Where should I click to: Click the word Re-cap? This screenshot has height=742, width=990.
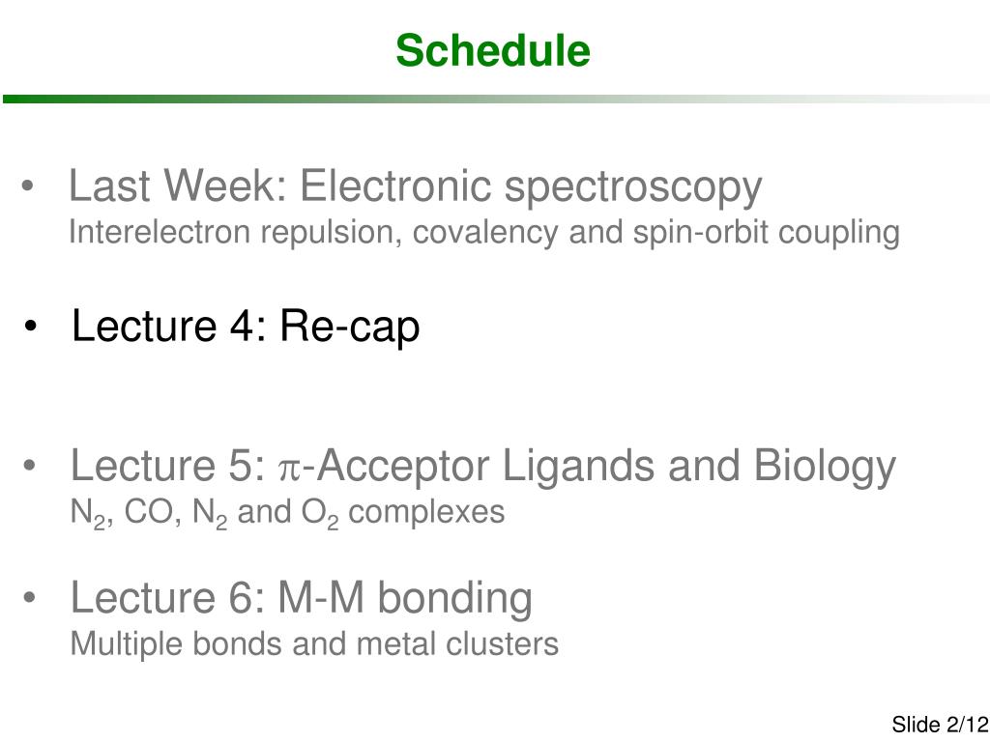pyautogui.click(x=350, y=328)
